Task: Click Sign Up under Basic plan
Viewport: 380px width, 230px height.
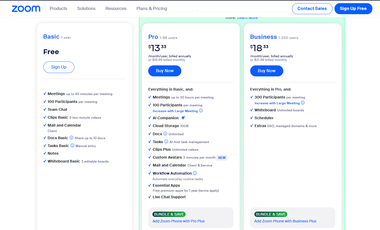Action: pyautogui.click(x=59, y=67)
